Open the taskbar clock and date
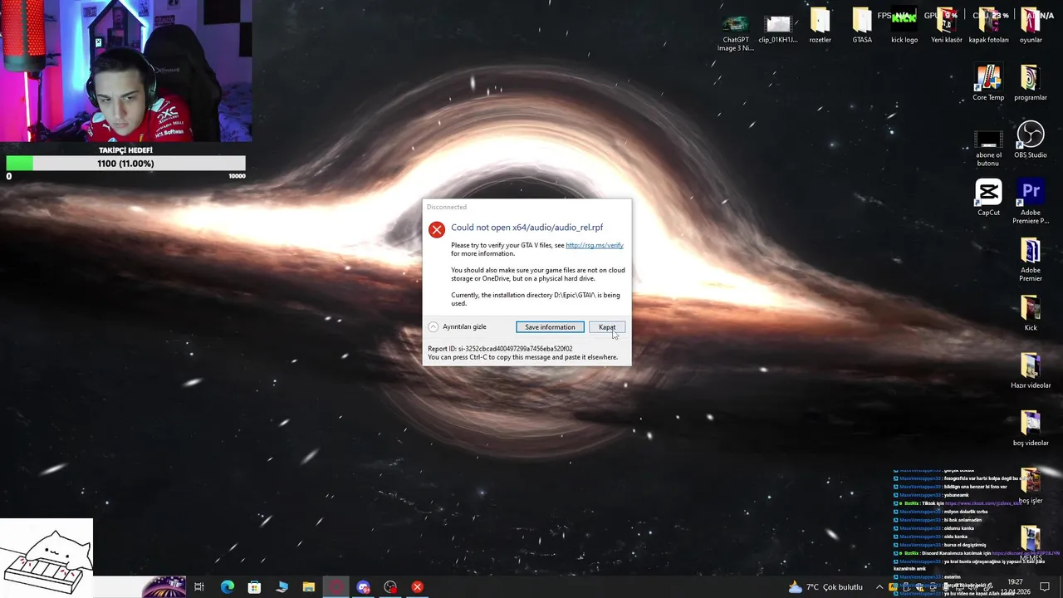 1016,587
